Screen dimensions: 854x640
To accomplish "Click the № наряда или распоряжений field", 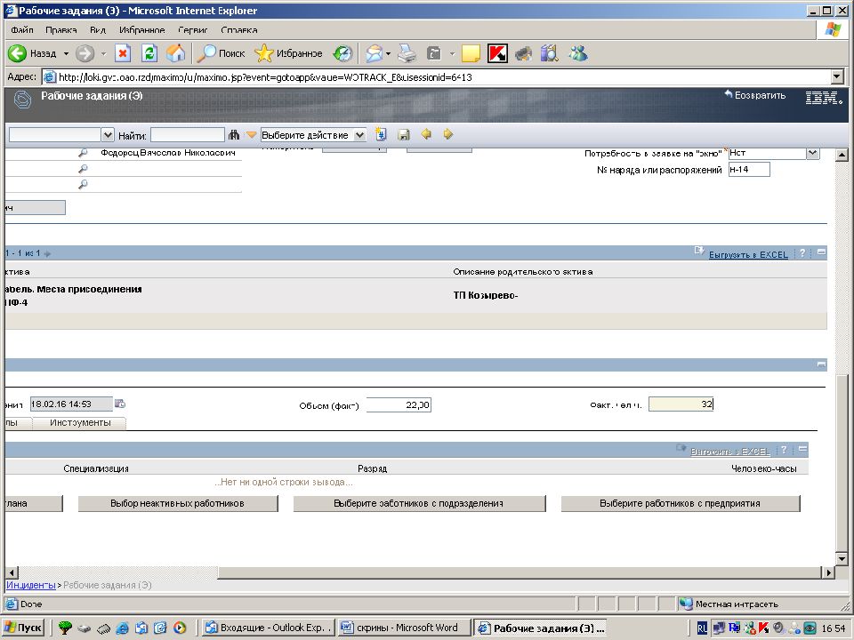I will tap(749, 170).
